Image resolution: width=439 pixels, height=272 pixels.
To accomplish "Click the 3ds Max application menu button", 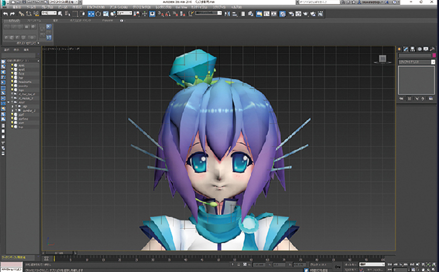I will (4, 4).
